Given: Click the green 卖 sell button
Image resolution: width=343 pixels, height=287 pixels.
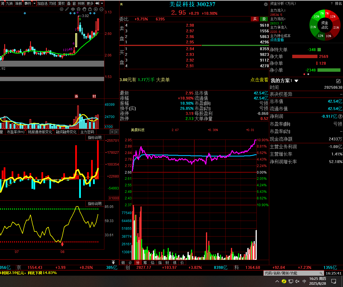Looking at the screenshot, I should [x=264, y=19].
